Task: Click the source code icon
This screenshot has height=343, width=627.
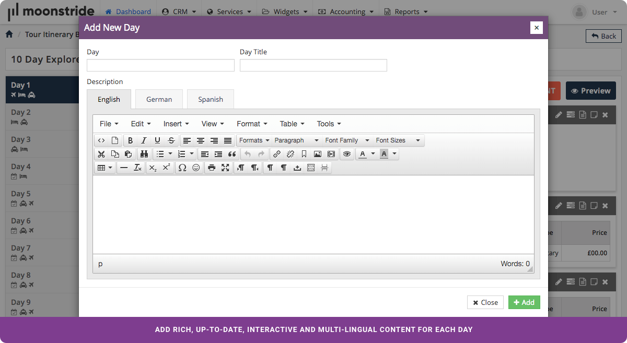Action: (101, 140)
